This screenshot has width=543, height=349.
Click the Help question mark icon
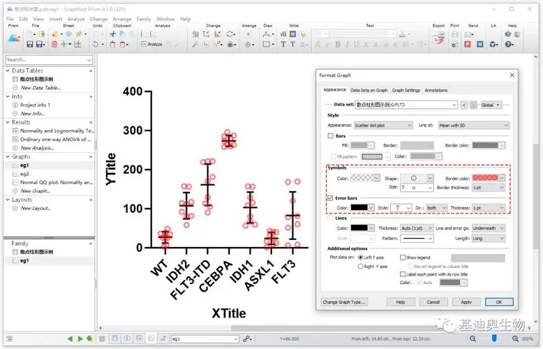tap(508, 44)
